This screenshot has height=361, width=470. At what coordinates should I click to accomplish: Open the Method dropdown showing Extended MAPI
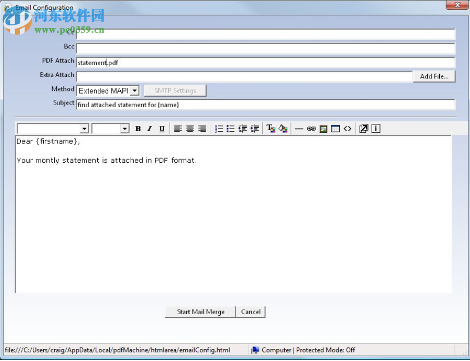click(x=135, y=90)
